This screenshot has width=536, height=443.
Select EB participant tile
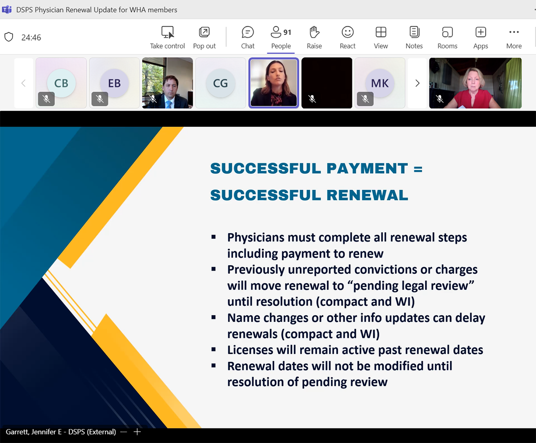pos(114,83)
